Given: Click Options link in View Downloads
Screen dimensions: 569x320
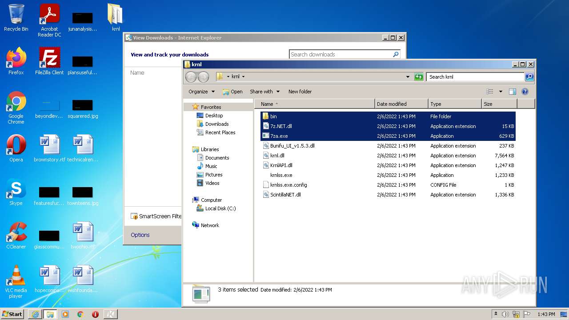Looking at the screenshot, I should pos(140,235).
